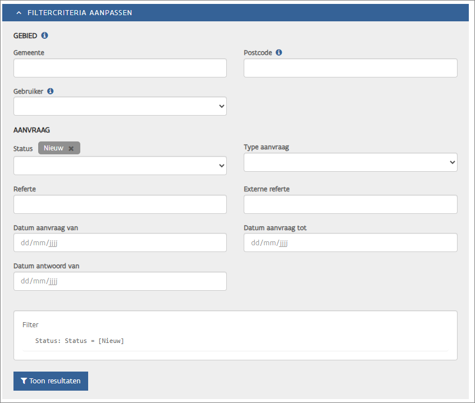
Task: Click the funnel icon on Toon resultaten
Action: (x=24, y=381)
